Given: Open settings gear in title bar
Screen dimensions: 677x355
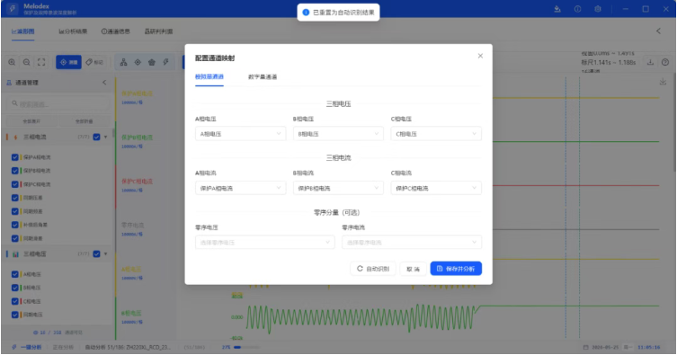Looking at the screenshot, I should [x=598, y=9].
